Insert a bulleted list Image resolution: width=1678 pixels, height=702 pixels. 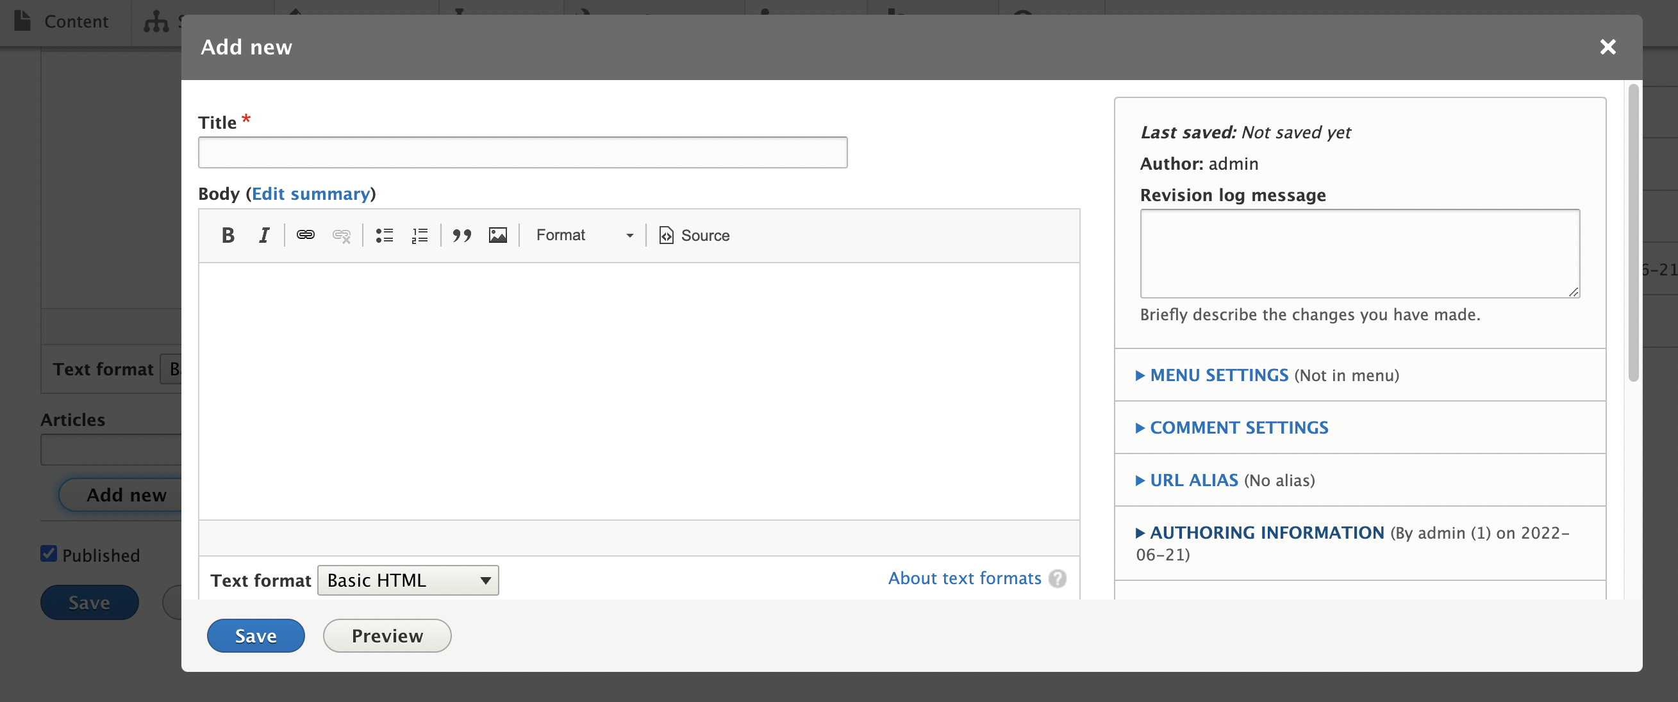click(385, 235)
